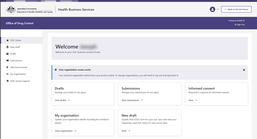
Task: Click arrow beside View in Informed consent card
Action: pyautogui.click(x=196, y=100)
